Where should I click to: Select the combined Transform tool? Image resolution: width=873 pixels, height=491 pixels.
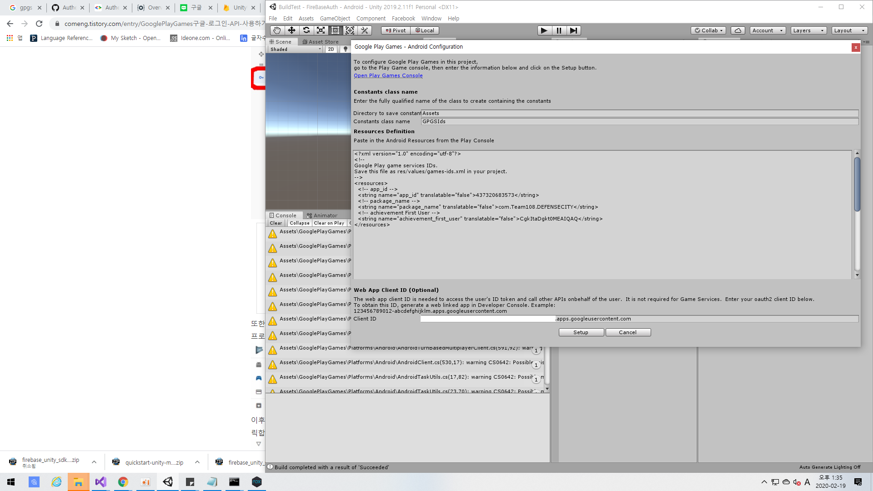tap(350, 30)
